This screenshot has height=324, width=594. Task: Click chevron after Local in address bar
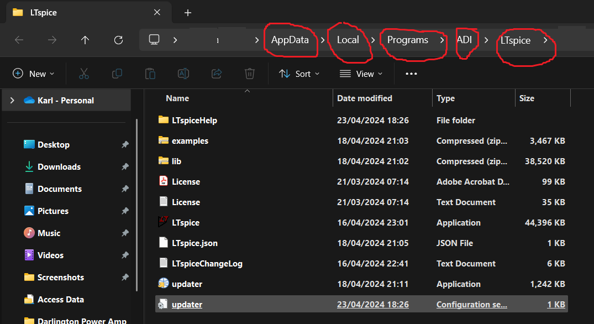point(373,40)
